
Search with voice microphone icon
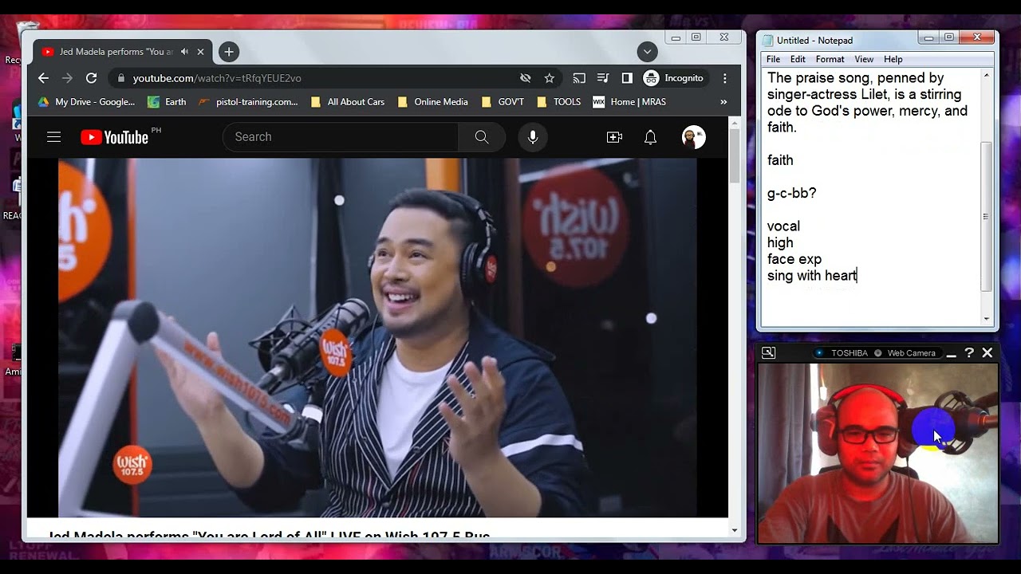[x=533, y=137]
